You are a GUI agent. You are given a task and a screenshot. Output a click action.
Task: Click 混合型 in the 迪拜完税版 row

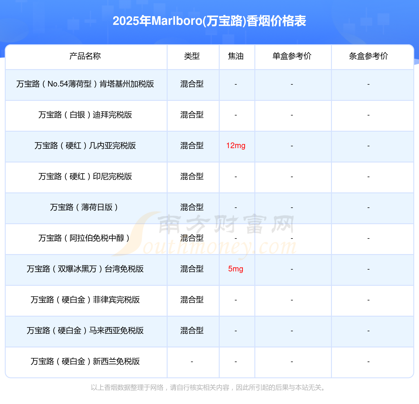tap(192, 115)
